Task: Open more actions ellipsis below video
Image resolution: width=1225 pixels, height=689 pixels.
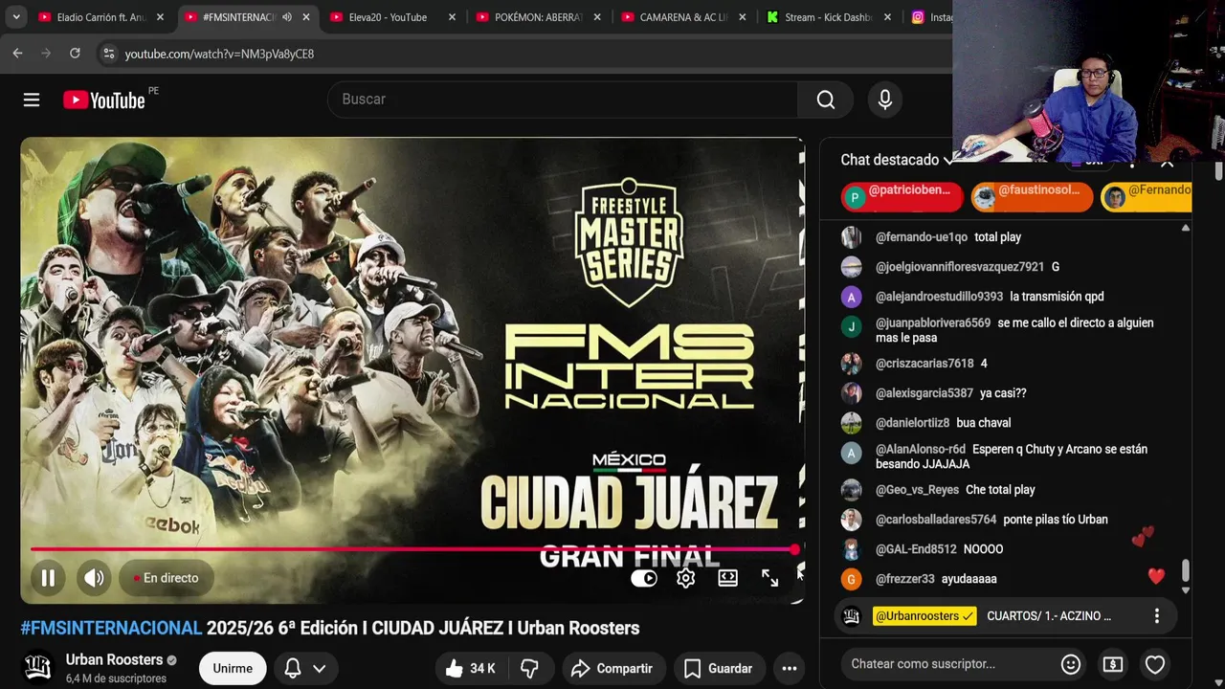Action: (x=790, y=668)
